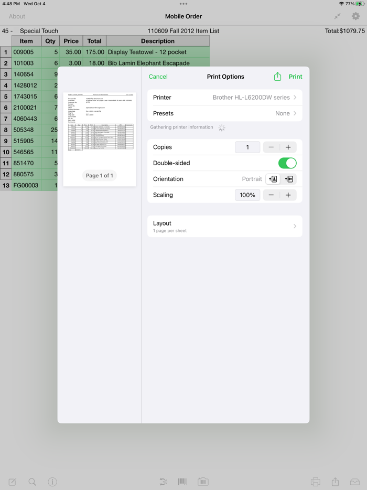Tap the Wi-Fi indicator in status bar
Viewport: 367px width, 490px height.
341,4
